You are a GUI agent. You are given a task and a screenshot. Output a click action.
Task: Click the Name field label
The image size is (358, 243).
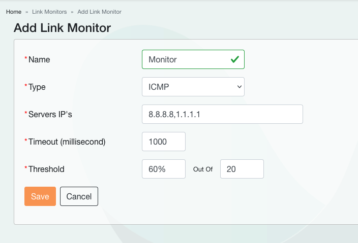39,59
